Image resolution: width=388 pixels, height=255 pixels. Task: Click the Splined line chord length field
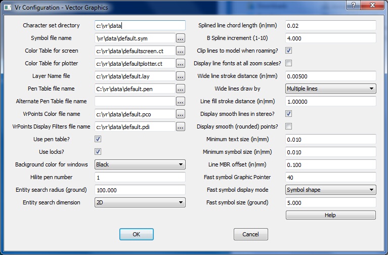click(x=331, y=25)
